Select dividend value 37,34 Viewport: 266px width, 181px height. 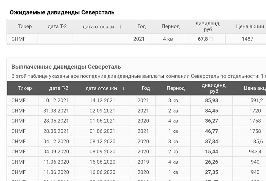click(211, 141)
